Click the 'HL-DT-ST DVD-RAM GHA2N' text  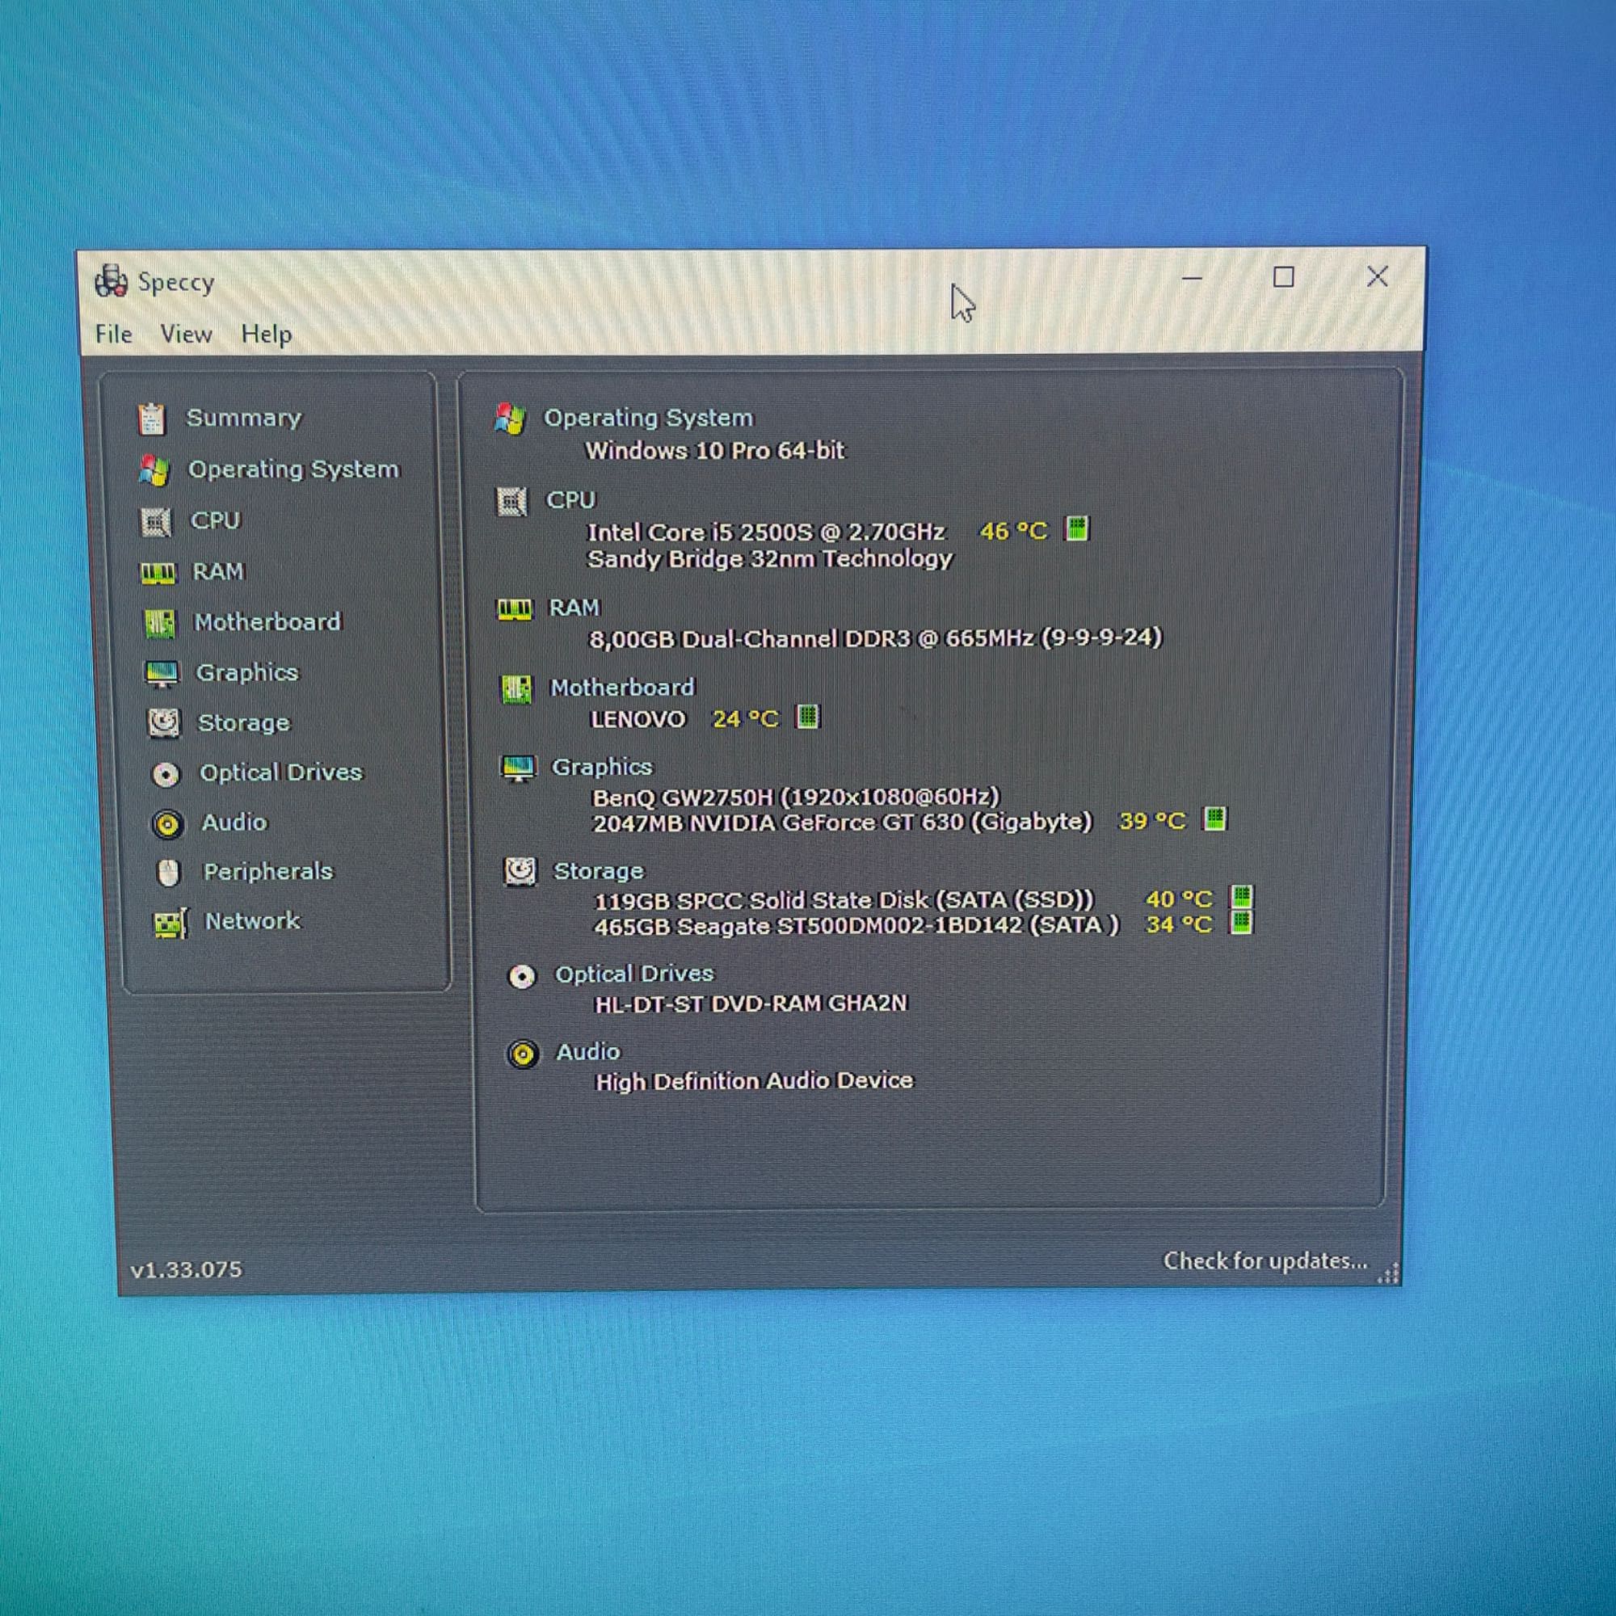[751, 1004]
